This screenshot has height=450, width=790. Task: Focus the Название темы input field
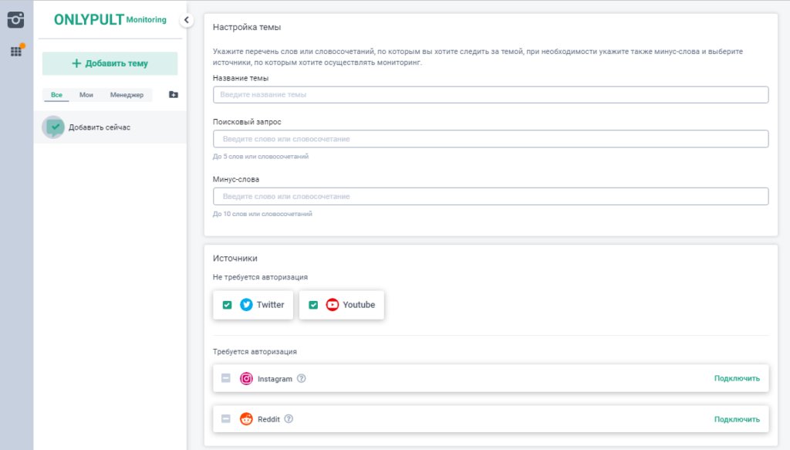(491, 95)
